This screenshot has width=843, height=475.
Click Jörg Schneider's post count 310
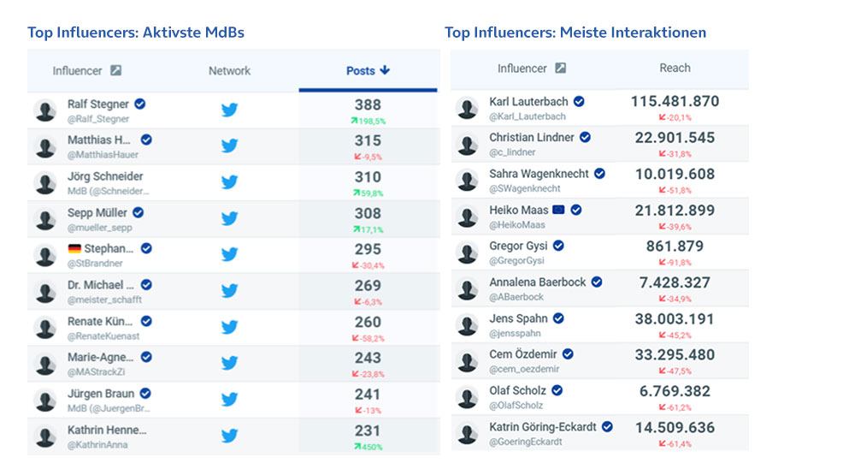point(368,177)
